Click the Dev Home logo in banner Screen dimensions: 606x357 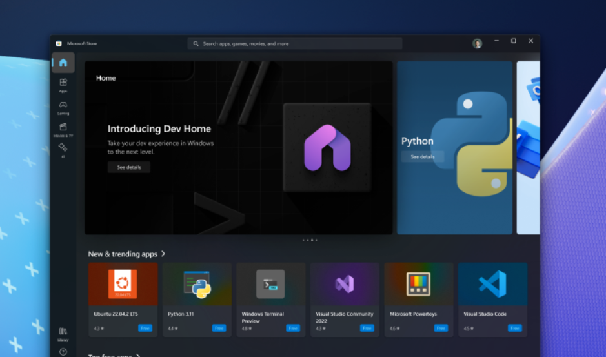click(x=327, y=147)
